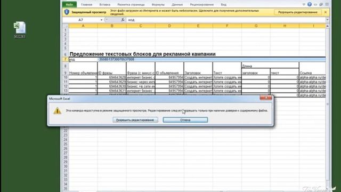Viewport: 341px width, 192px height.
Task: Open the Формулы ribbon tab
Action: 158,5
